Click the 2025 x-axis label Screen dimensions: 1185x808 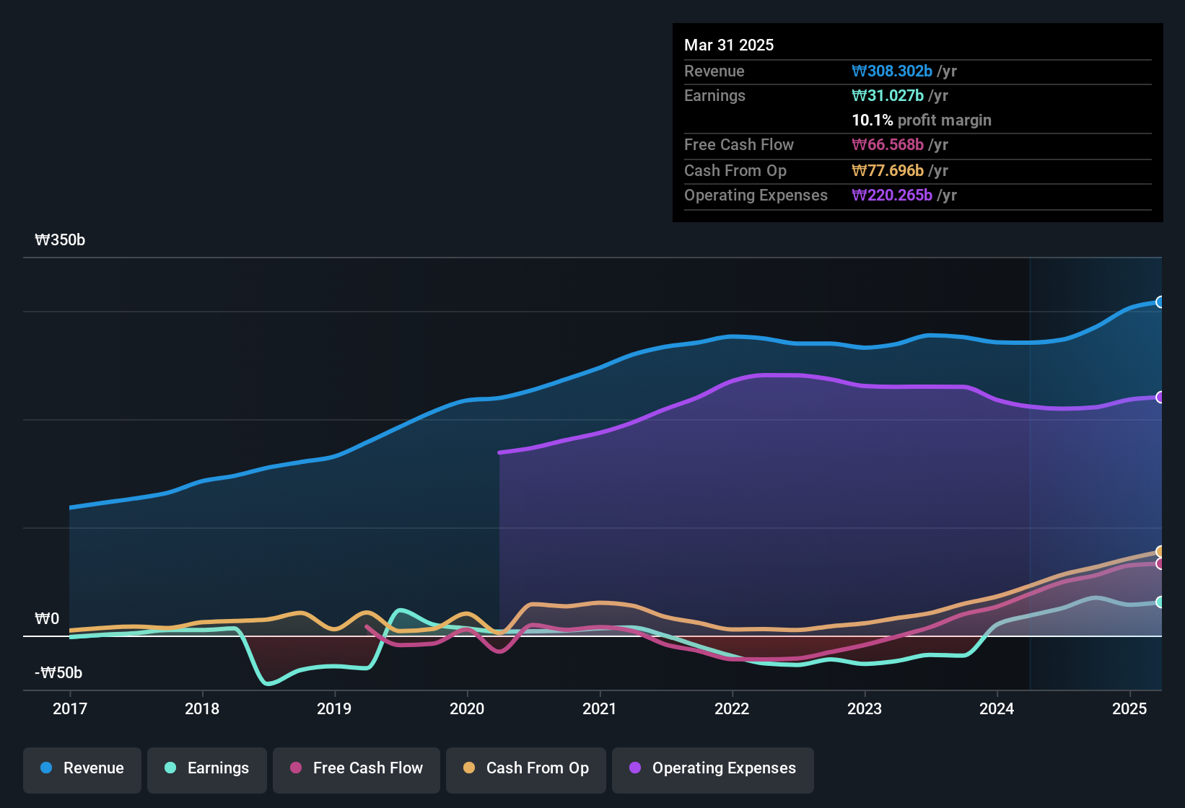(x=1129, y=709)
